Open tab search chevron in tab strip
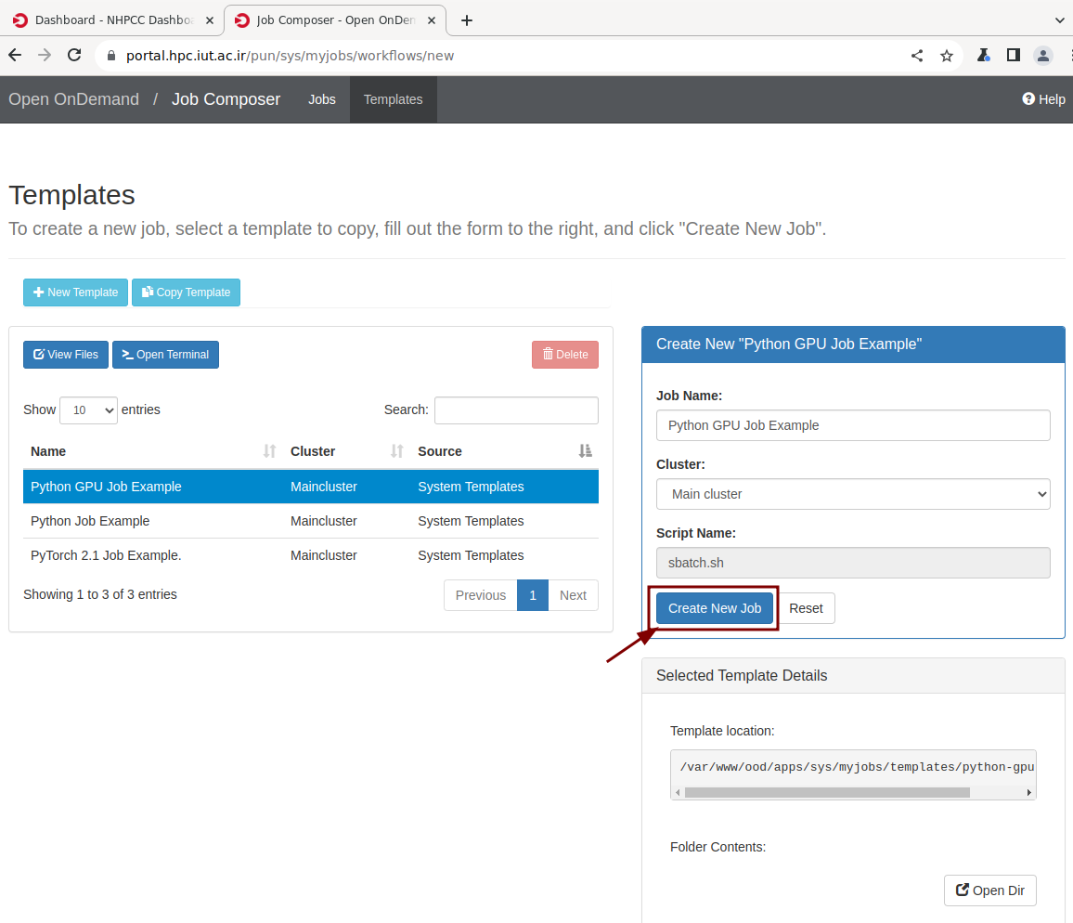Image resolution: width=1073 pixels, height=923 pixels. tap(1059, 20)
